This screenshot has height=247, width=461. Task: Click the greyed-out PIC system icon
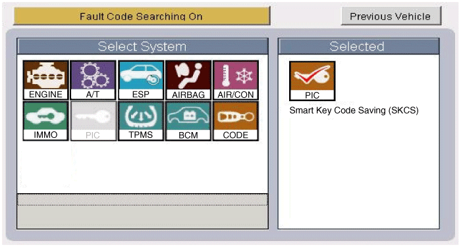[93, 121]
